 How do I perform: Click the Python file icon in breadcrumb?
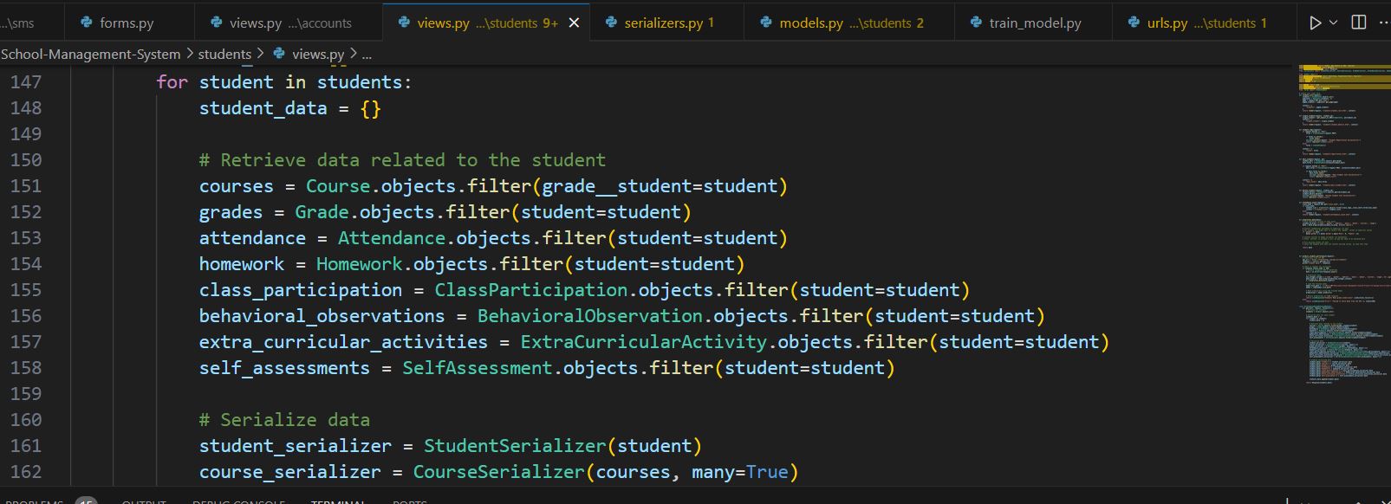tap(279, 54)
